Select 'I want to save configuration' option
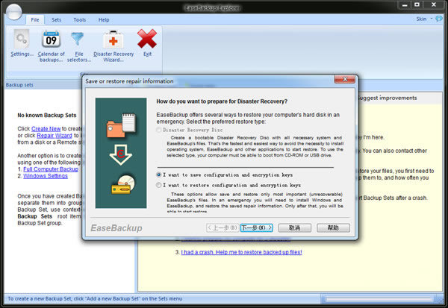This screenshot has width=448, height=308. click(x=160, y=174)
